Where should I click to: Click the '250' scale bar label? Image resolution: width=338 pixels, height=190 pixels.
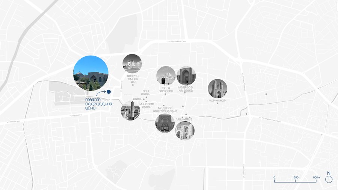296,178
